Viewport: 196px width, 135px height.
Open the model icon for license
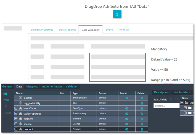point(127,124)
